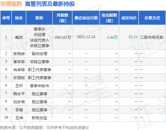Select the 职务 column header
This screenshot has height=130, width=166.
point(39,18)
